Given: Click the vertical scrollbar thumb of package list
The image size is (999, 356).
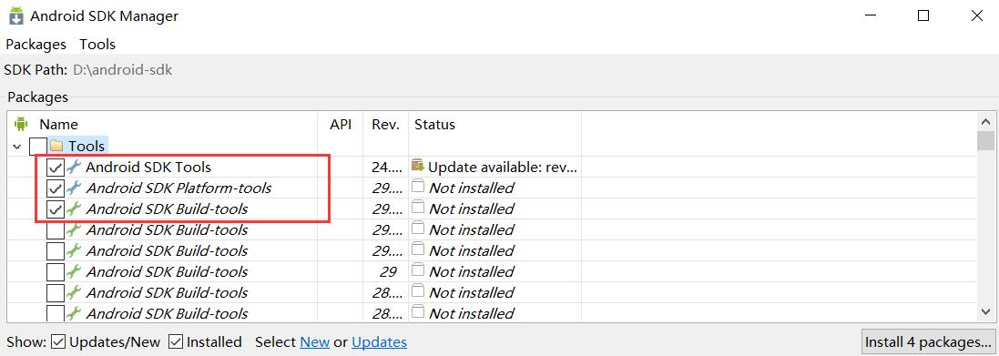Looking at the screenshot, I should click(985, 141).
